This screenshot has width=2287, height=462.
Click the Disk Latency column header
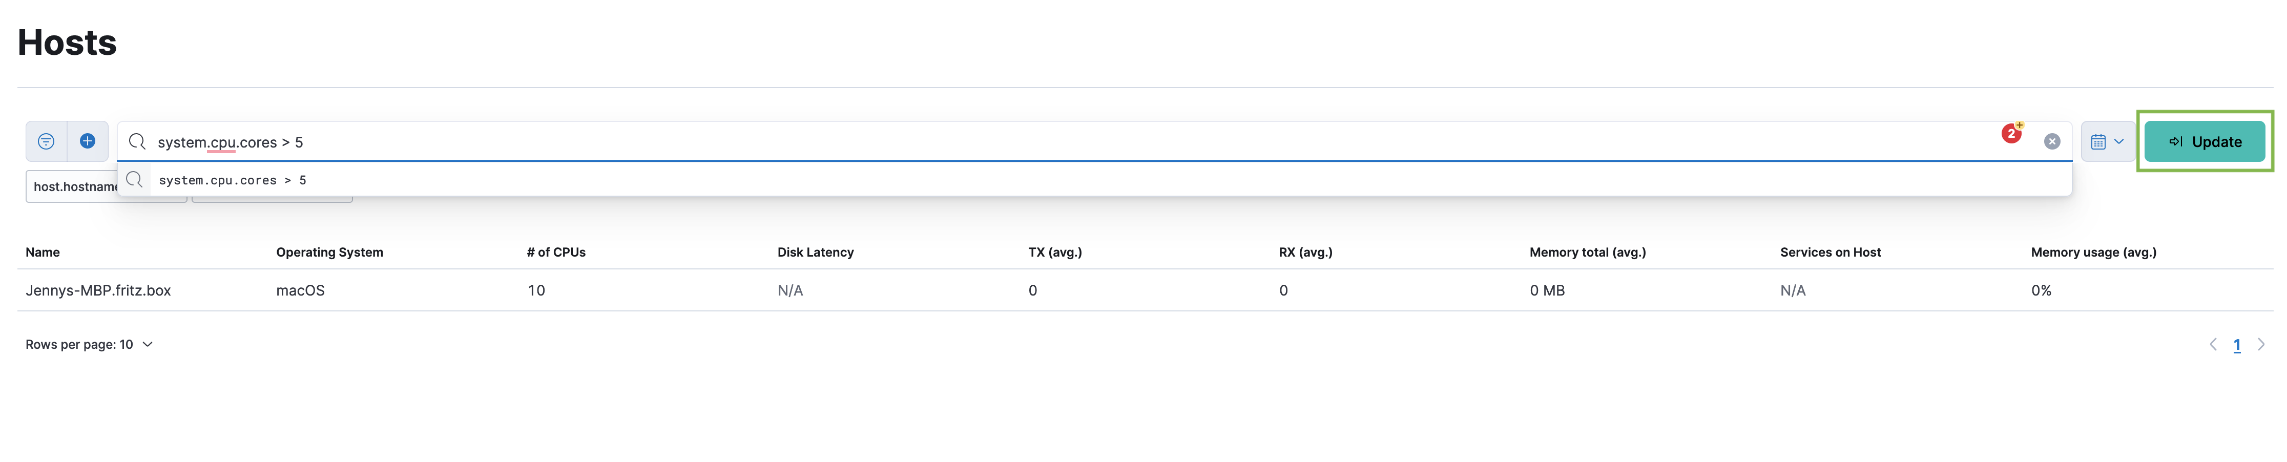pos(815,253)
